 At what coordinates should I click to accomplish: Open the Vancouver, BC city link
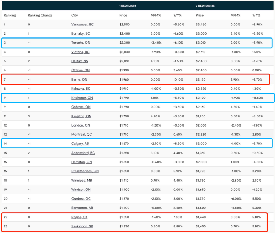[82, 24]
